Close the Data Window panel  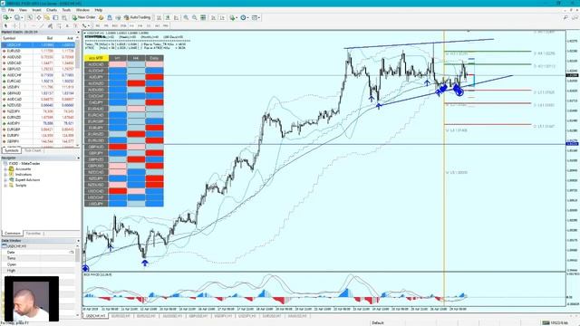pyautogui.click(x=78, y=241)
